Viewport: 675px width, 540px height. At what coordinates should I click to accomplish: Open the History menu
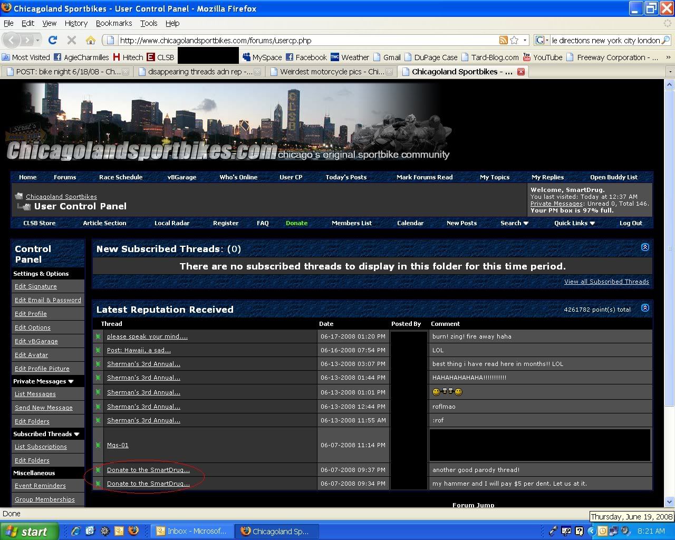(x=76, y=23)
